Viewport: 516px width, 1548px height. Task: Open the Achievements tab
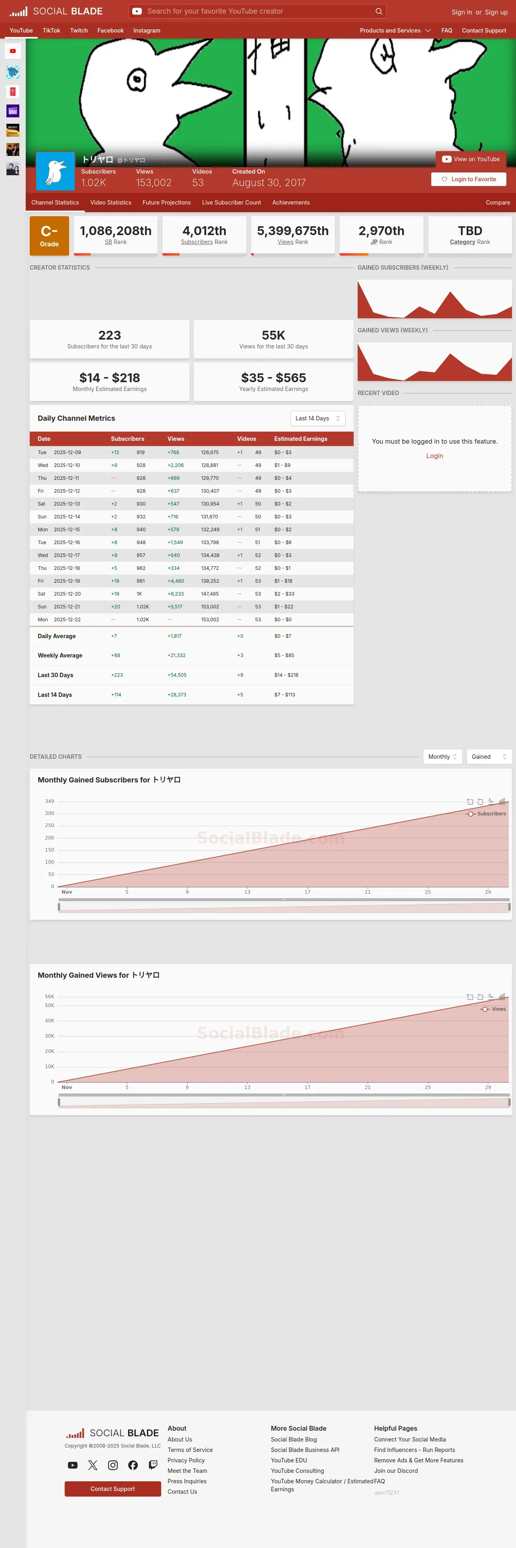coord(291,203)
